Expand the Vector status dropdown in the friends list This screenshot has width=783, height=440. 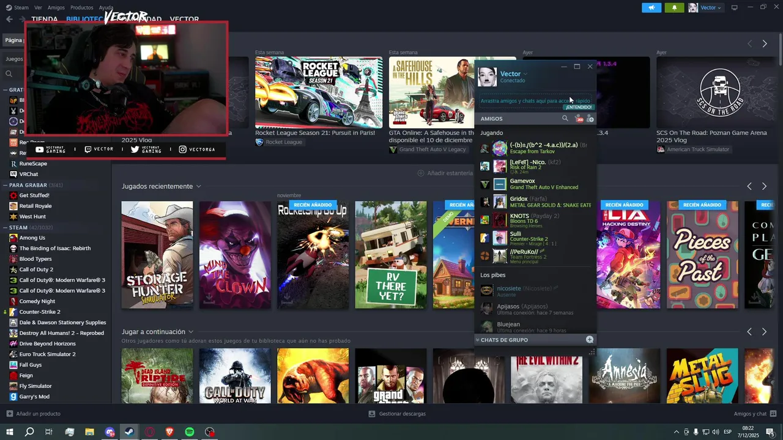point(525,74)
